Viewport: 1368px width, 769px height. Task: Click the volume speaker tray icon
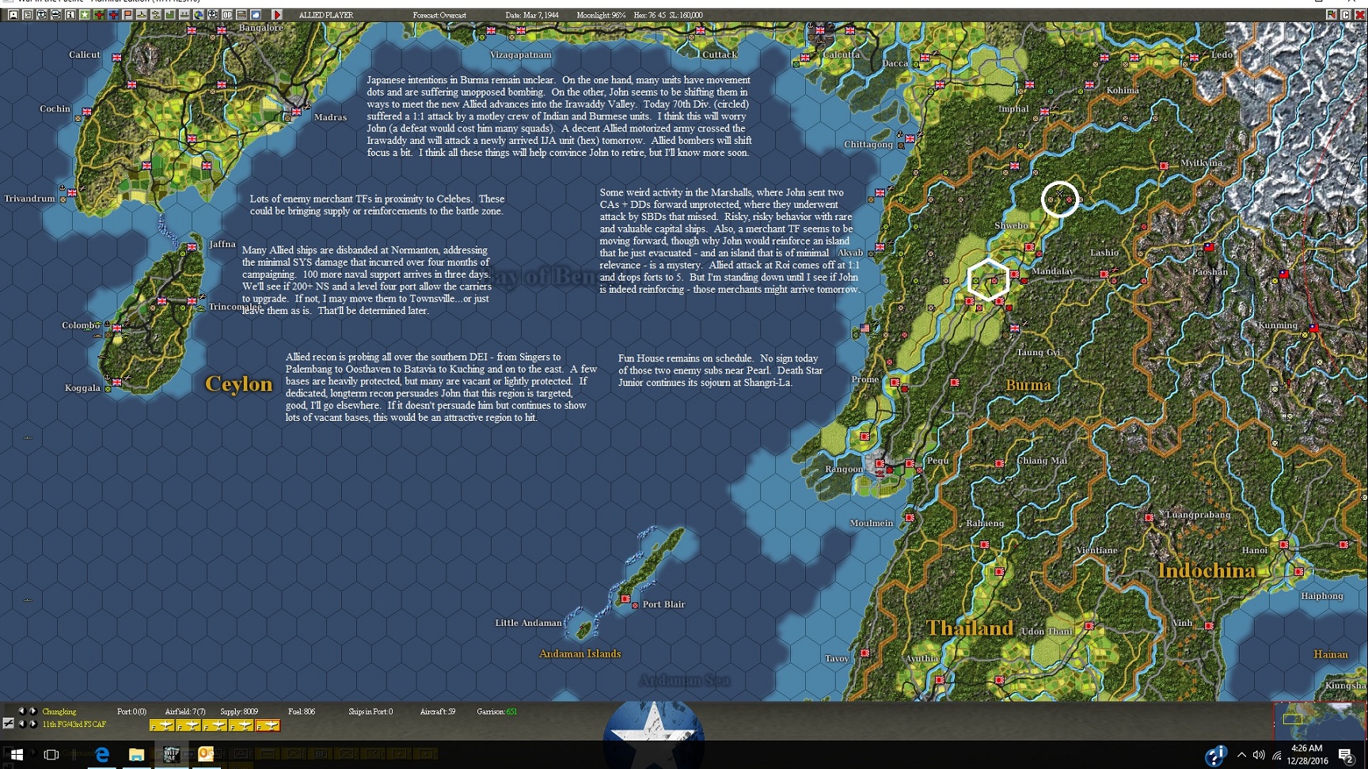(x=1259, y=755)
